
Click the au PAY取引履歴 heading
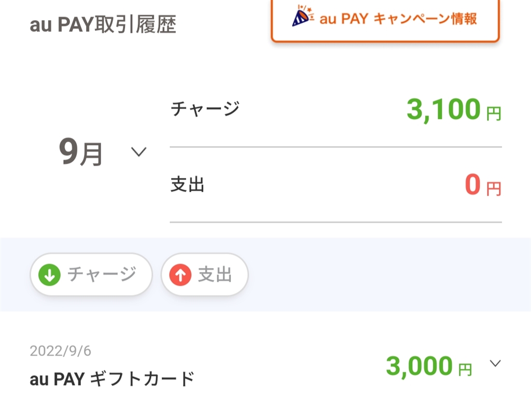103,24
